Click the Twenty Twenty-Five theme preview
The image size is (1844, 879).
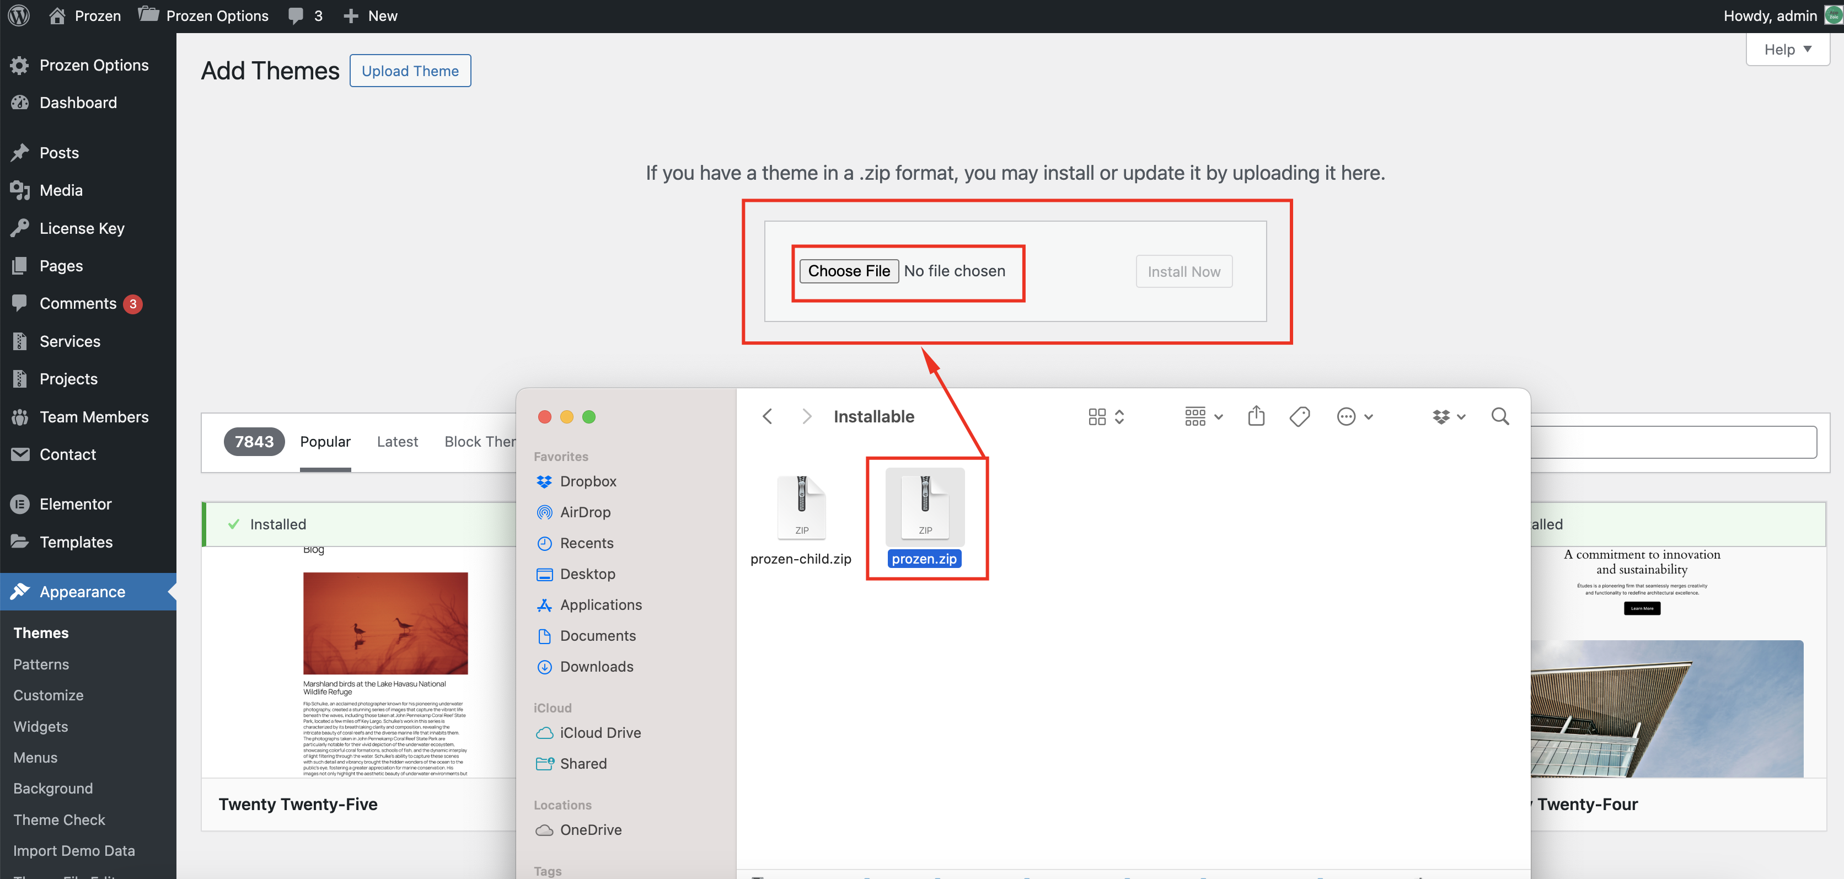[385, 662]
